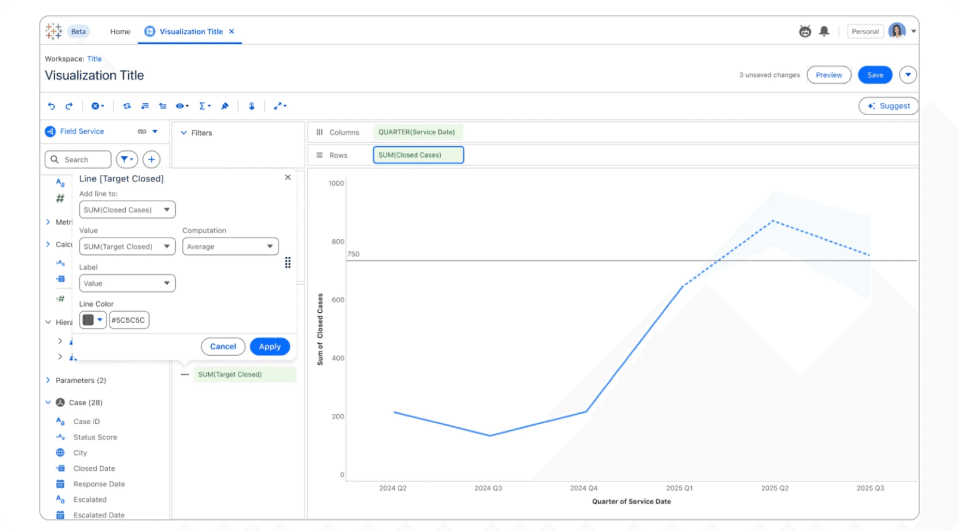Open the Label Value dropdown
959x532 pixels.
pos(127,283)
